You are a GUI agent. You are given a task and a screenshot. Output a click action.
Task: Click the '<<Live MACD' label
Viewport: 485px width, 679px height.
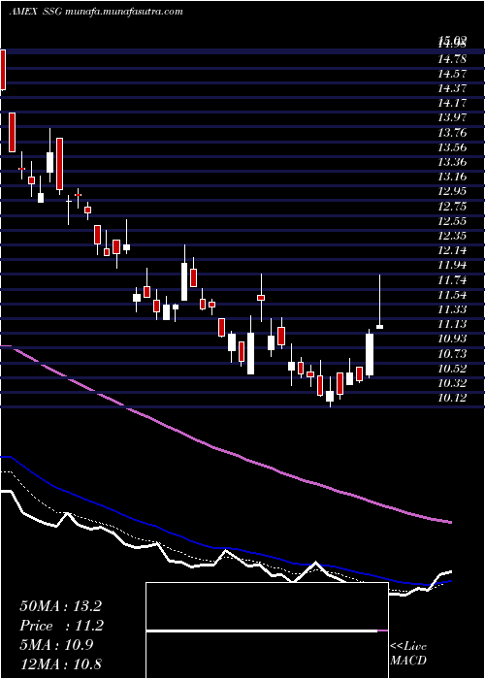[408, 654]
